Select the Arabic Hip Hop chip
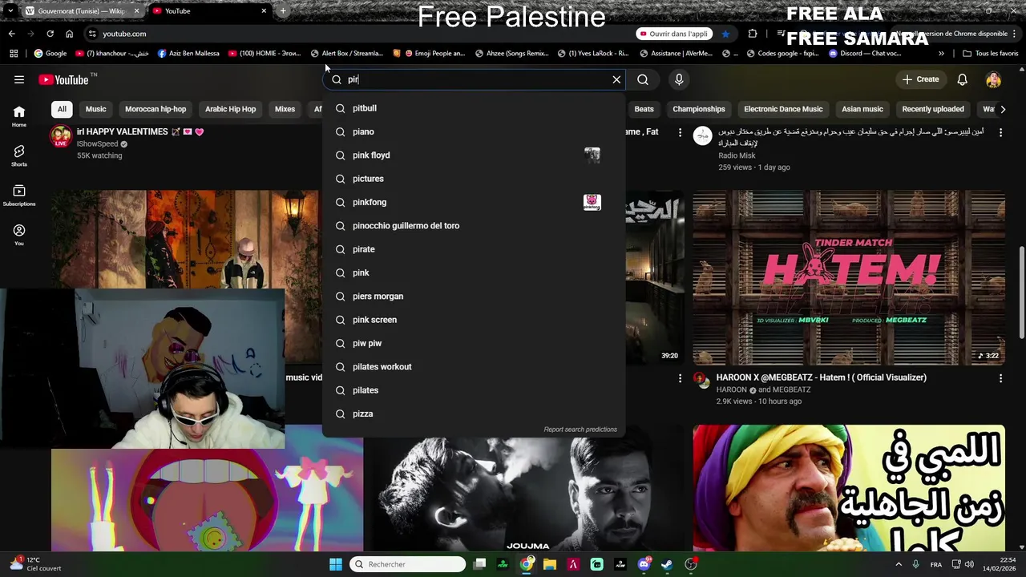Image resolution: width=1026 pixels, height=577 pixels. tap(230, 109)
